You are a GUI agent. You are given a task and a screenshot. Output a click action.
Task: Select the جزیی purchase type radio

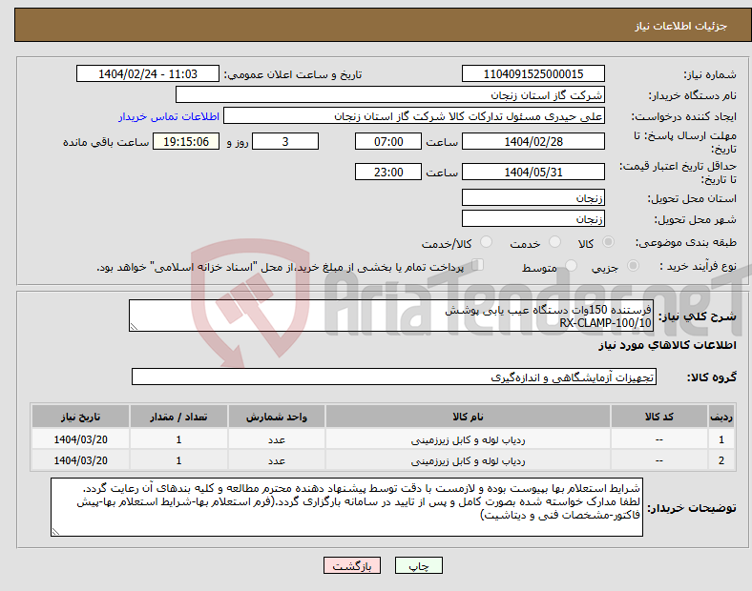(x=633, y=265)
